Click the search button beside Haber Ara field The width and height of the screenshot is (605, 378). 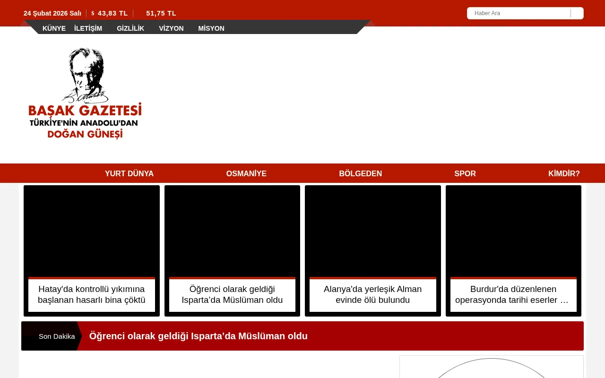(577, 13)
